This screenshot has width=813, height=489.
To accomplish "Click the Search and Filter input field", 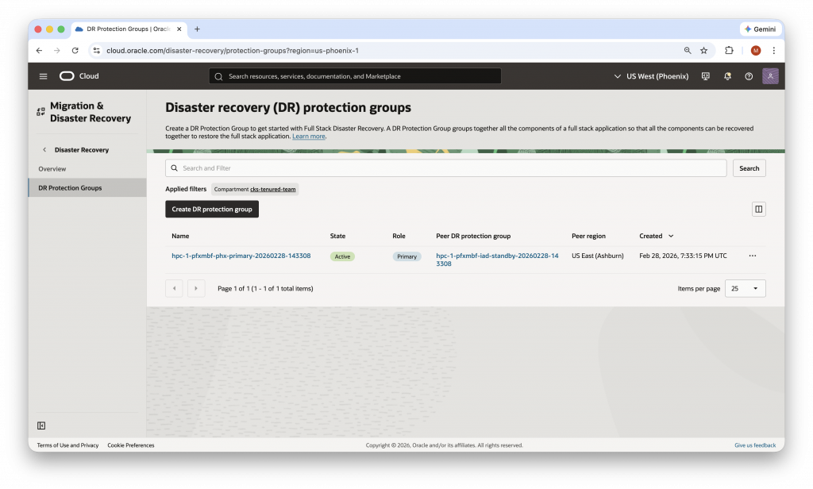I will point(445,168).
